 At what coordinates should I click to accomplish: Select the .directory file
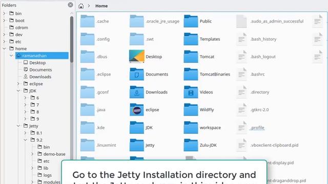(x=260, y=92)
